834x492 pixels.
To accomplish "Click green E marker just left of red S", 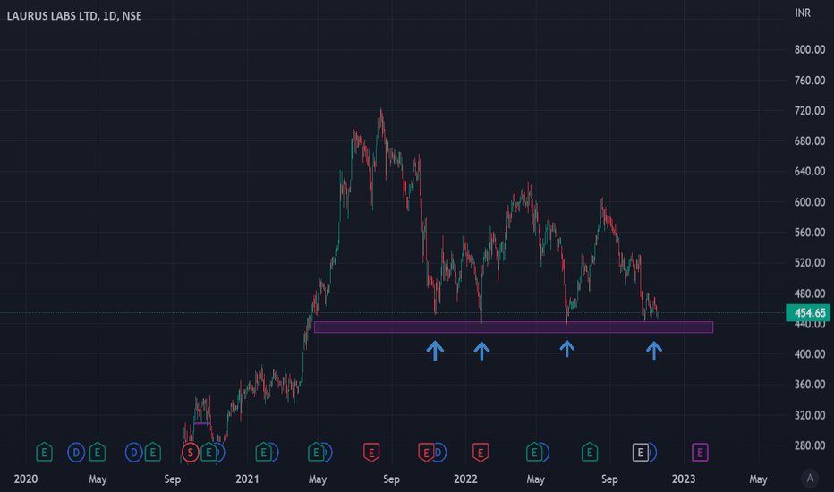I will pos(153,453).
